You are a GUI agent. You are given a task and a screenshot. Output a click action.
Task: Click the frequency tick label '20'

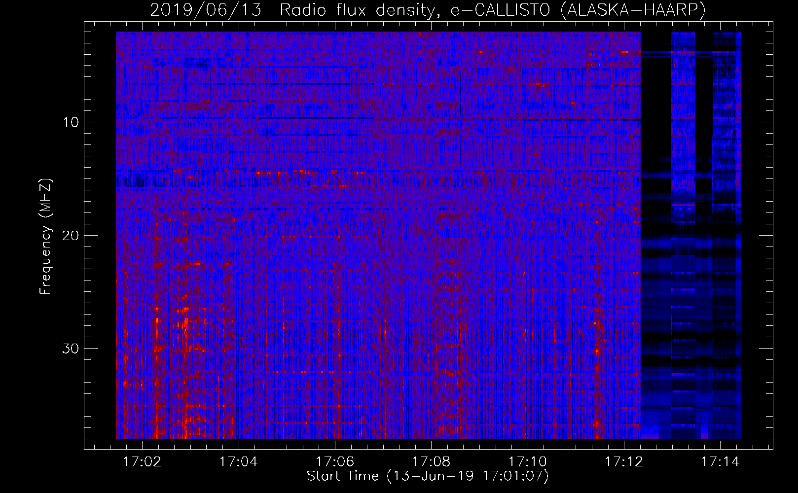(72, 235)
